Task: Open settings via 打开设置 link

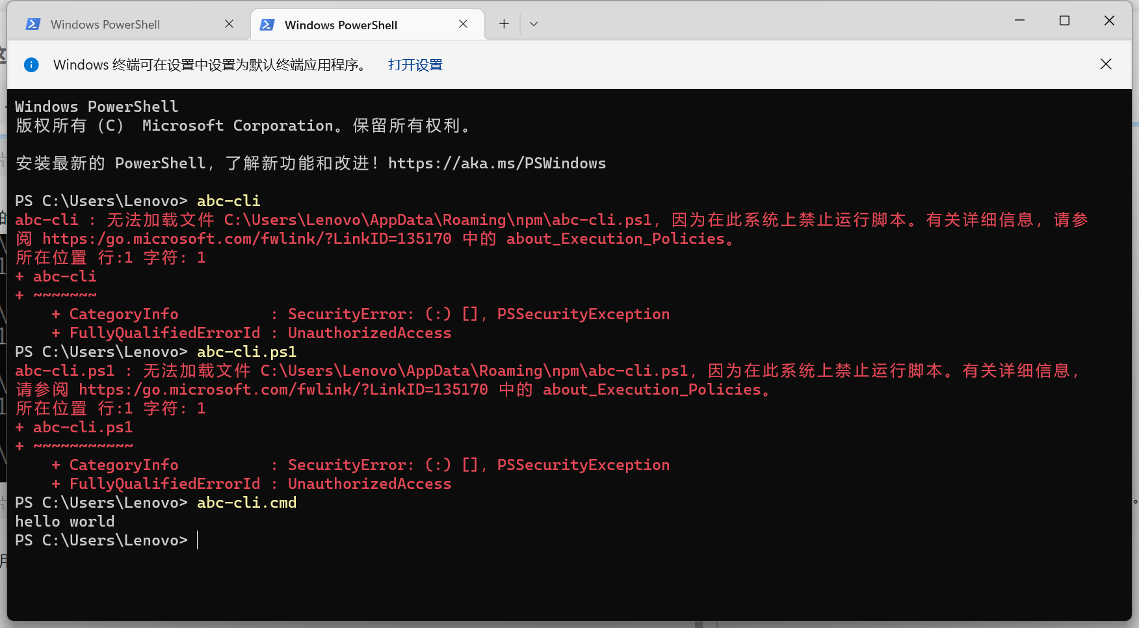Action: (415, 65)
